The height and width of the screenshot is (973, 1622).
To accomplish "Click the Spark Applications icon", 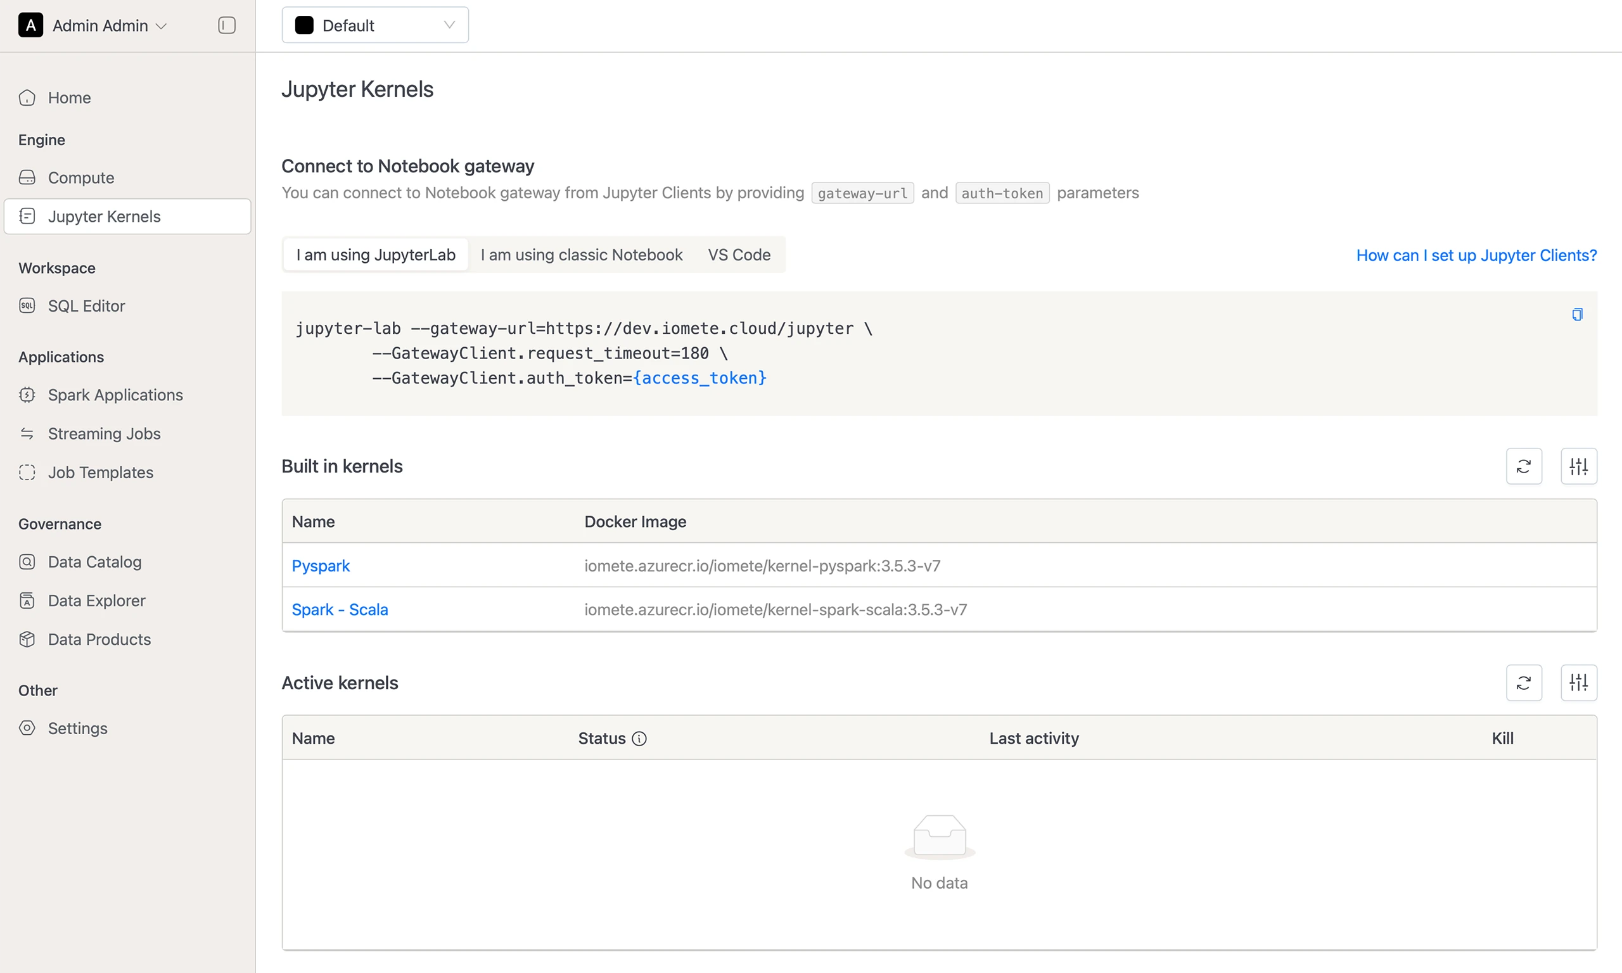I will coord(27,395).
